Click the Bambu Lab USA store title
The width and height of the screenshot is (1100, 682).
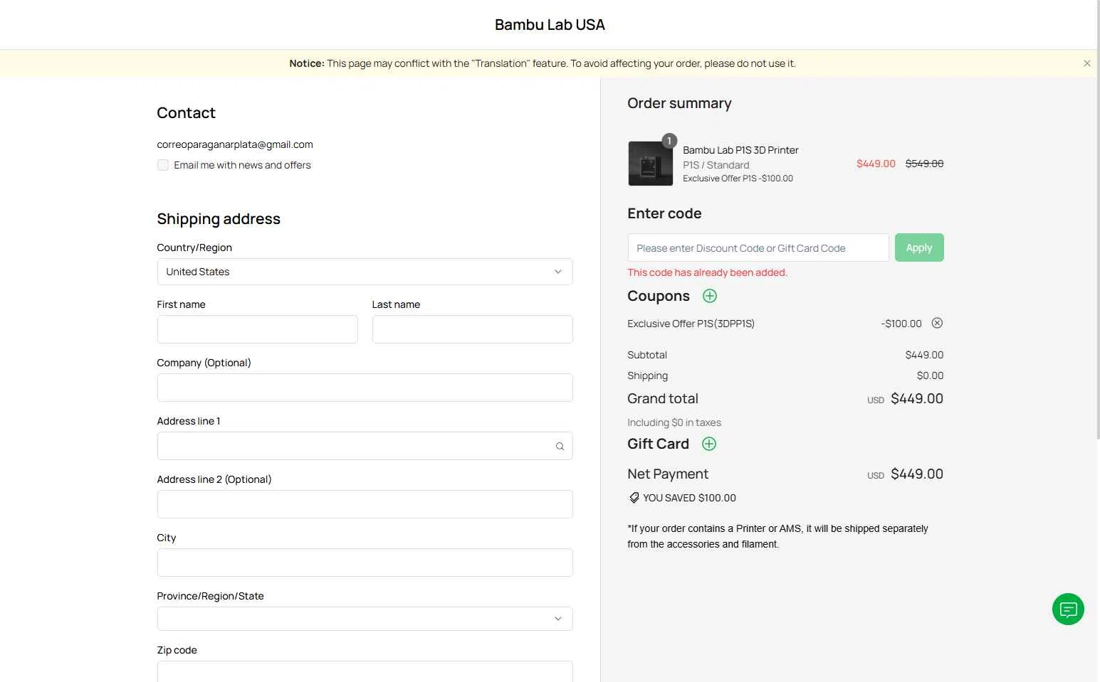tap(550, 25)
